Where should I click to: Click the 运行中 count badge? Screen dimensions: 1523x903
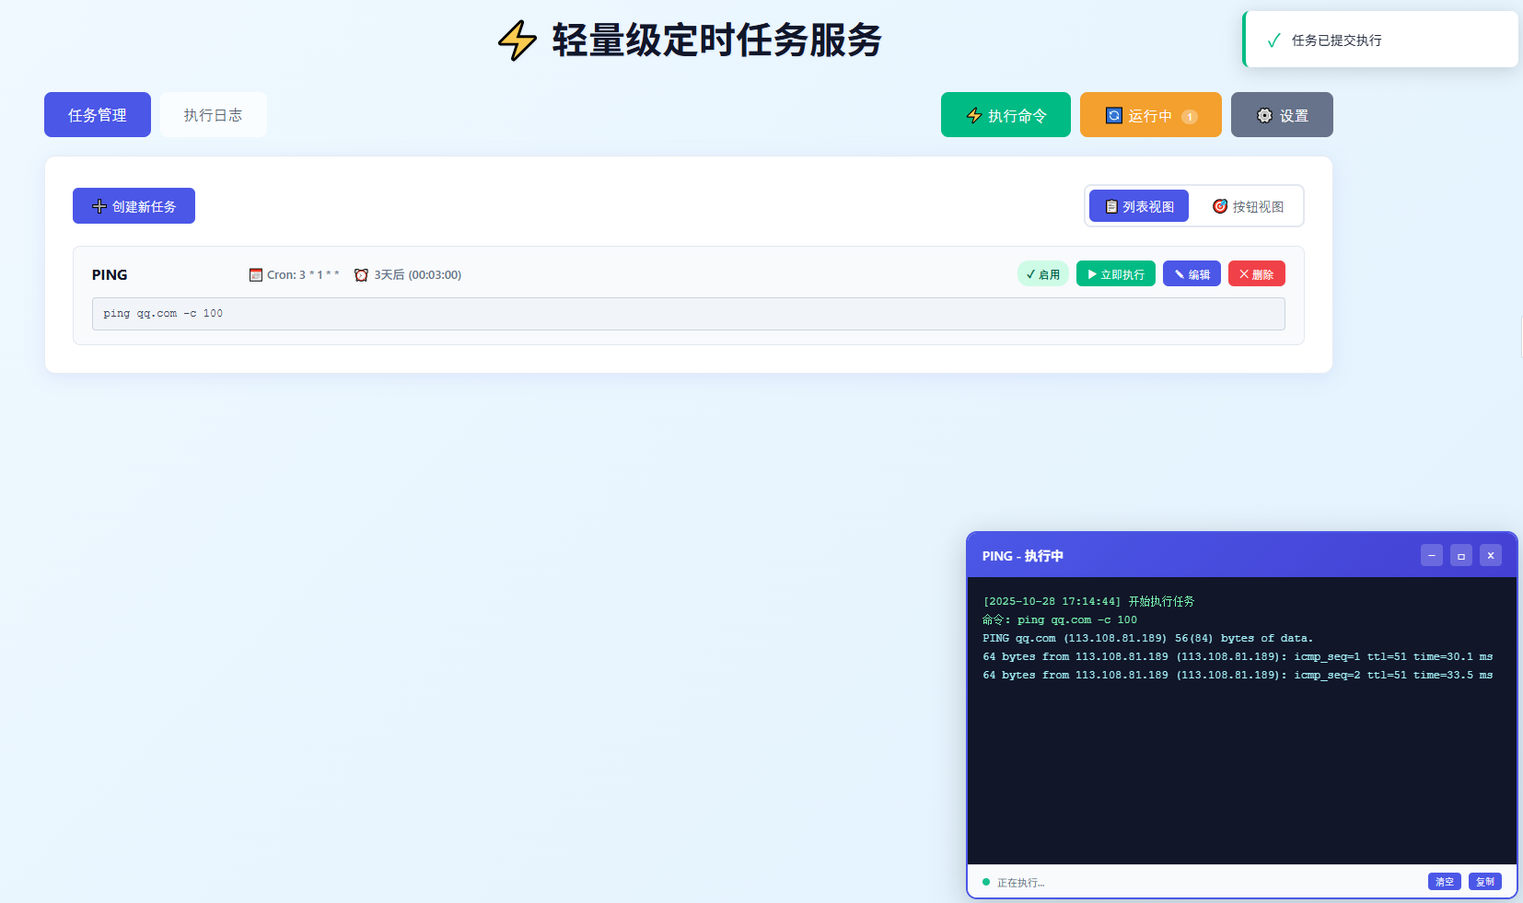point(1190,117)
